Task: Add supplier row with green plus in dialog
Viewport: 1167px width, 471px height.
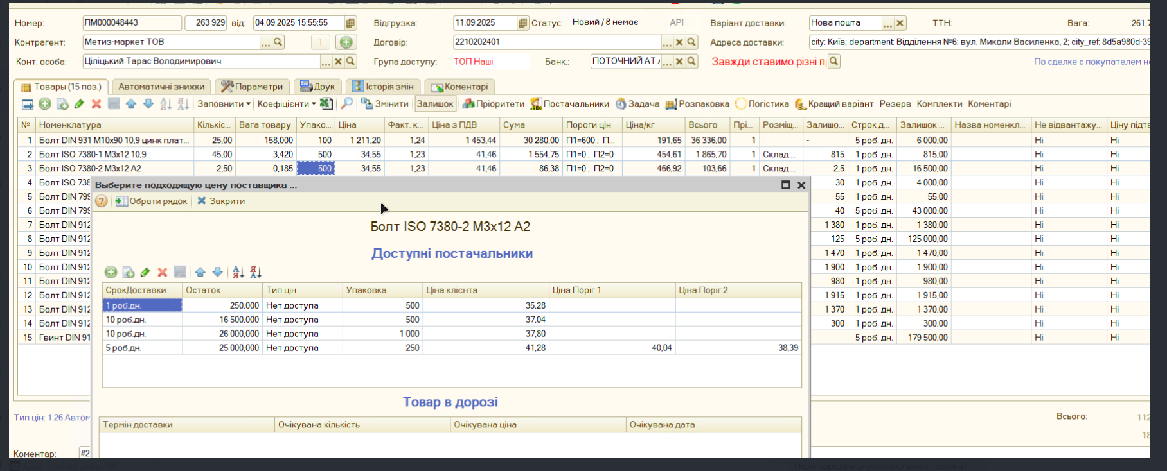Action: coord(111,272)
